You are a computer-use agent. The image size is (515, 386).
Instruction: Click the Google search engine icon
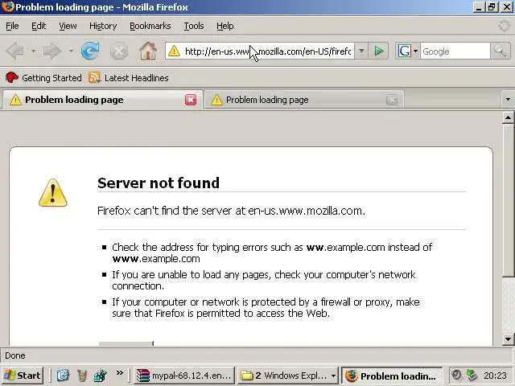pyautogui.click(x=404, y=51)
